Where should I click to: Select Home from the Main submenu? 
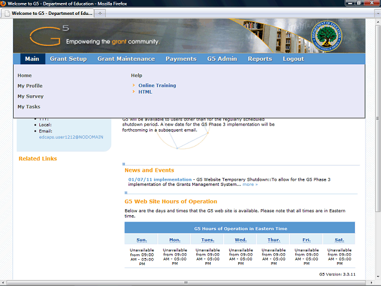(x=24, y=76)
